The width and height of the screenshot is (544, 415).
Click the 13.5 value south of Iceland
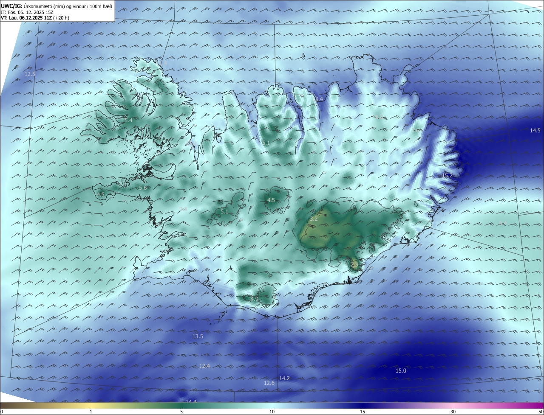pos(198,336)
